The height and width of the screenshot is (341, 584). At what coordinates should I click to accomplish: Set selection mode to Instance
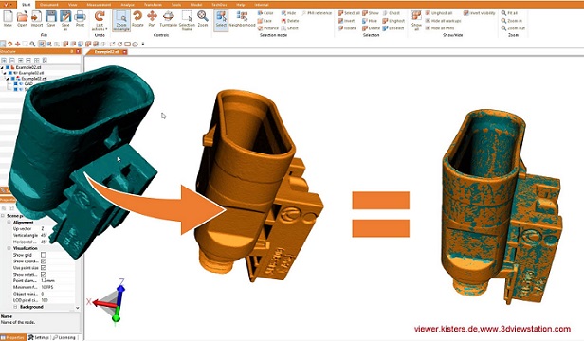click(x=268, y=28)
